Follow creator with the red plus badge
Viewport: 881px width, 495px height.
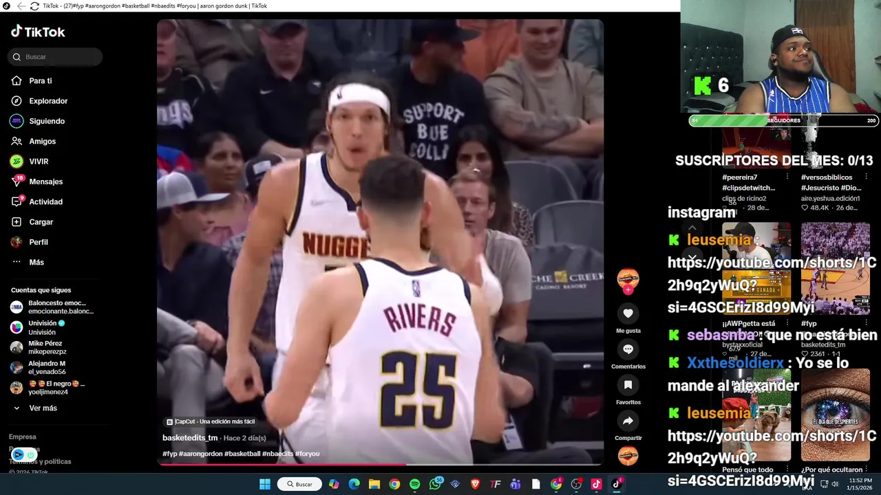pos(628,290)
